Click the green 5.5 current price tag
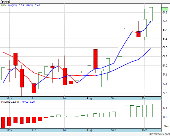The image size is (170, 136). tap(165, 9)
